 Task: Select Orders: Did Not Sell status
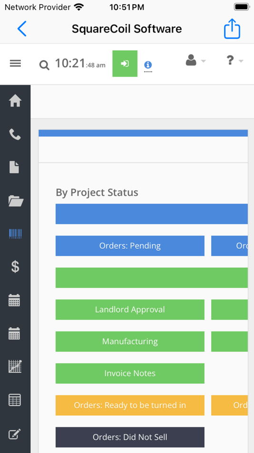point(130,437)
